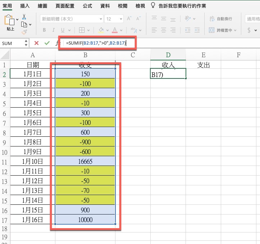260x244 pixels.
Task: Click the 自動換行 wrap text button
Action: point(221,19)
